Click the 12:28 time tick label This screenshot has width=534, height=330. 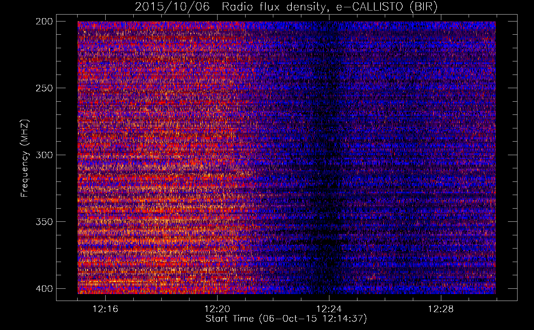point(441,309)
